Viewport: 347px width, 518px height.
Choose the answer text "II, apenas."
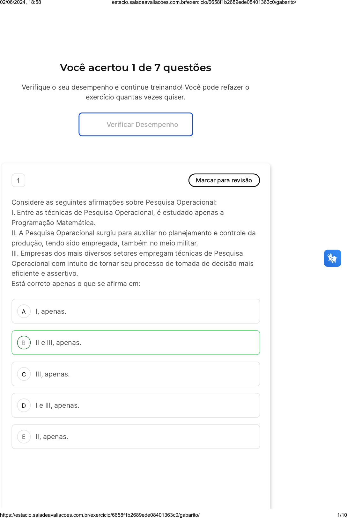pyautogui.click(x=52, y=437)
